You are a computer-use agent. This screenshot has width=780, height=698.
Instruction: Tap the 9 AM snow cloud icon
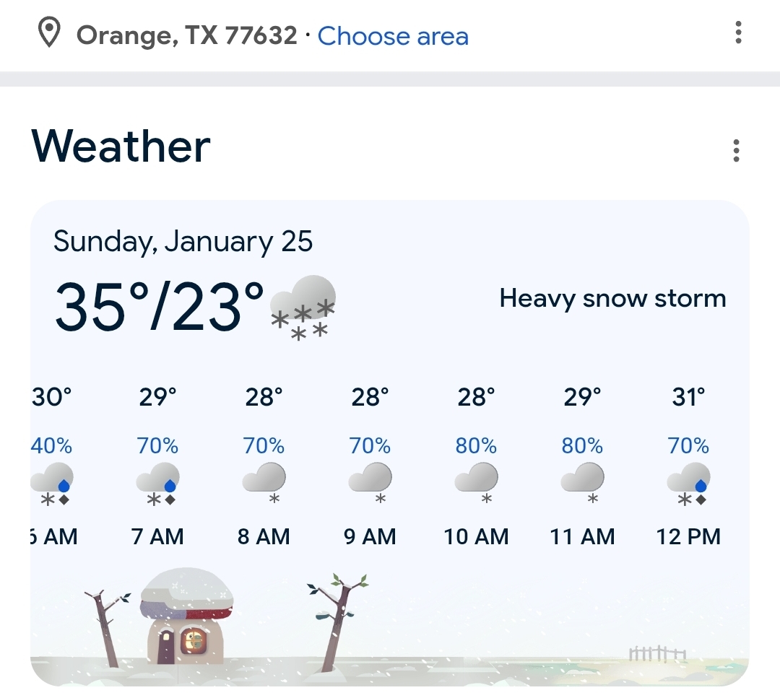pyautogui.click(x=370, y=483)
